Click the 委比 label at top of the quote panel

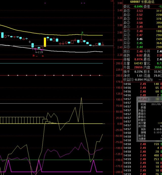point(127,7)
